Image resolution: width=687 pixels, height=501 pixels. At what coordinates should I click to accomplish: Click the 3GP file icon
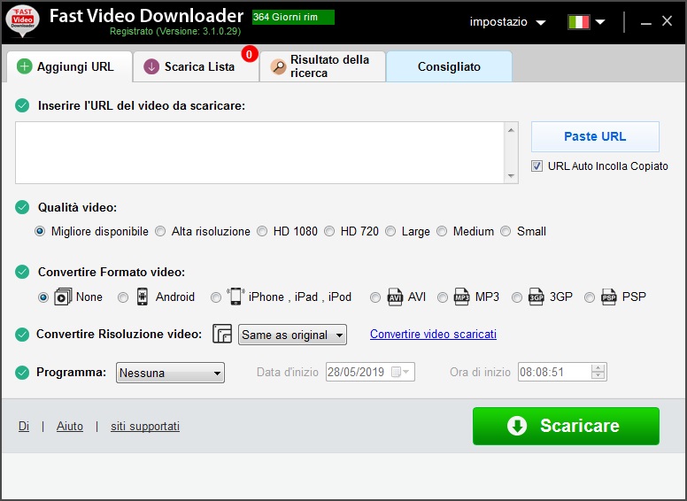click(x=536, y=297)
